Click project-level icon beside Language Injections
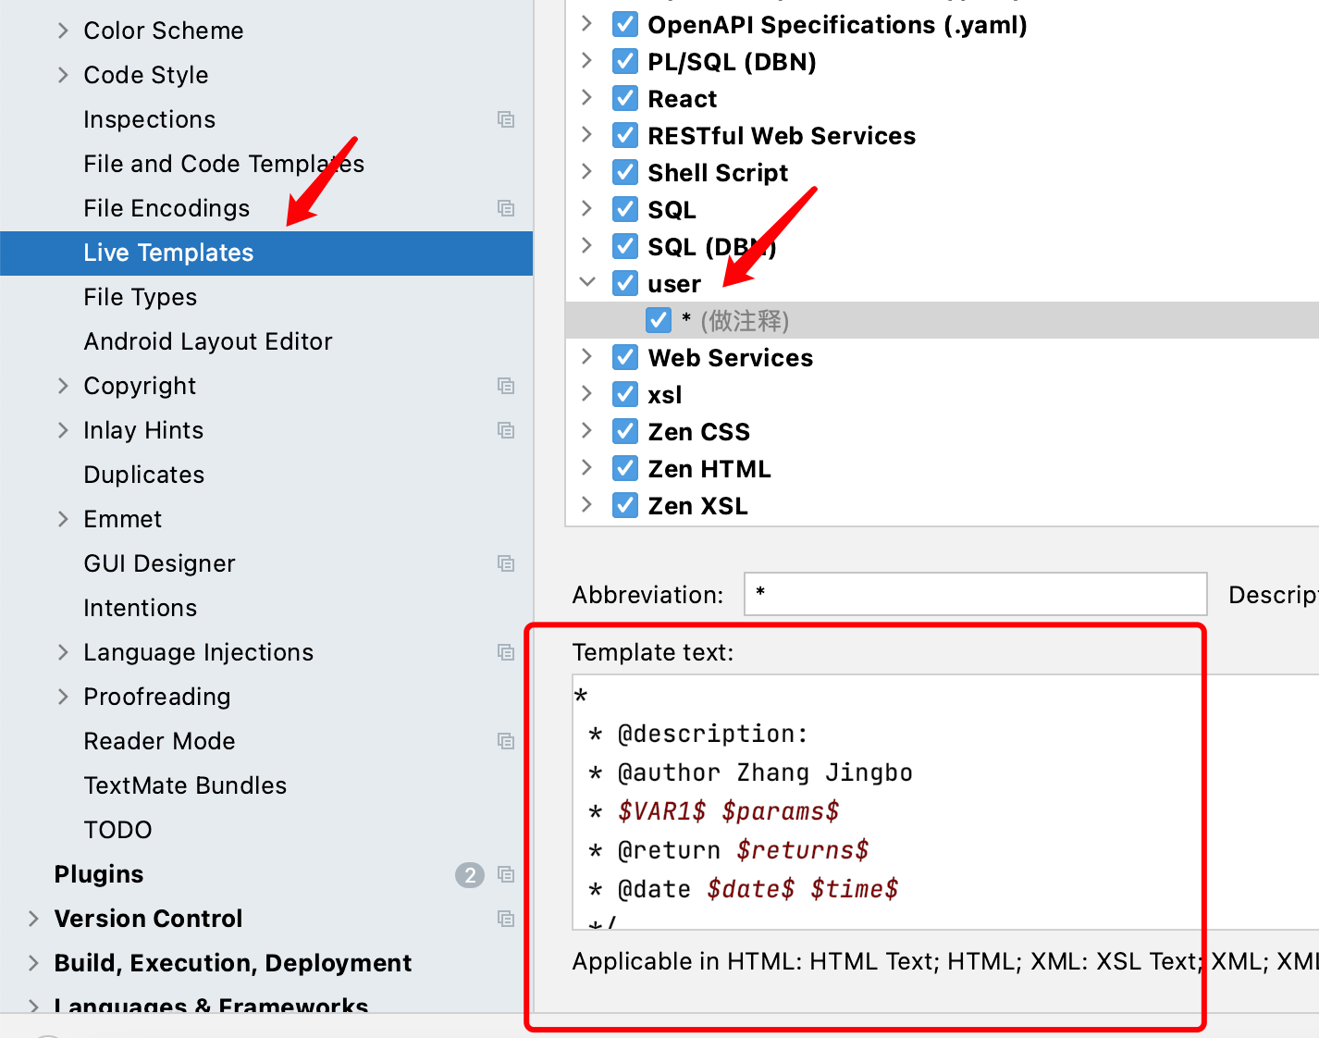Viewport: 1319px width, 1038px height. coord(506,652)
